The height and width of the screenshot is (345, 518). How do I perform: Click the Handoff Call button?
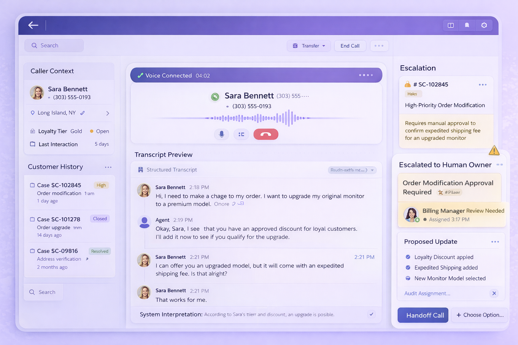coord(423,315)
